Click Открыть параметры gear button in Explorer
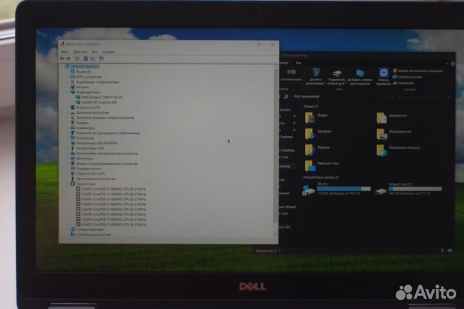The height and width of the screenshot is (309, 464). (383, 77)
